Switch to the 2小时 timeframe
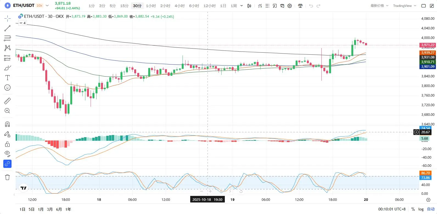 (x=165, y=6)
